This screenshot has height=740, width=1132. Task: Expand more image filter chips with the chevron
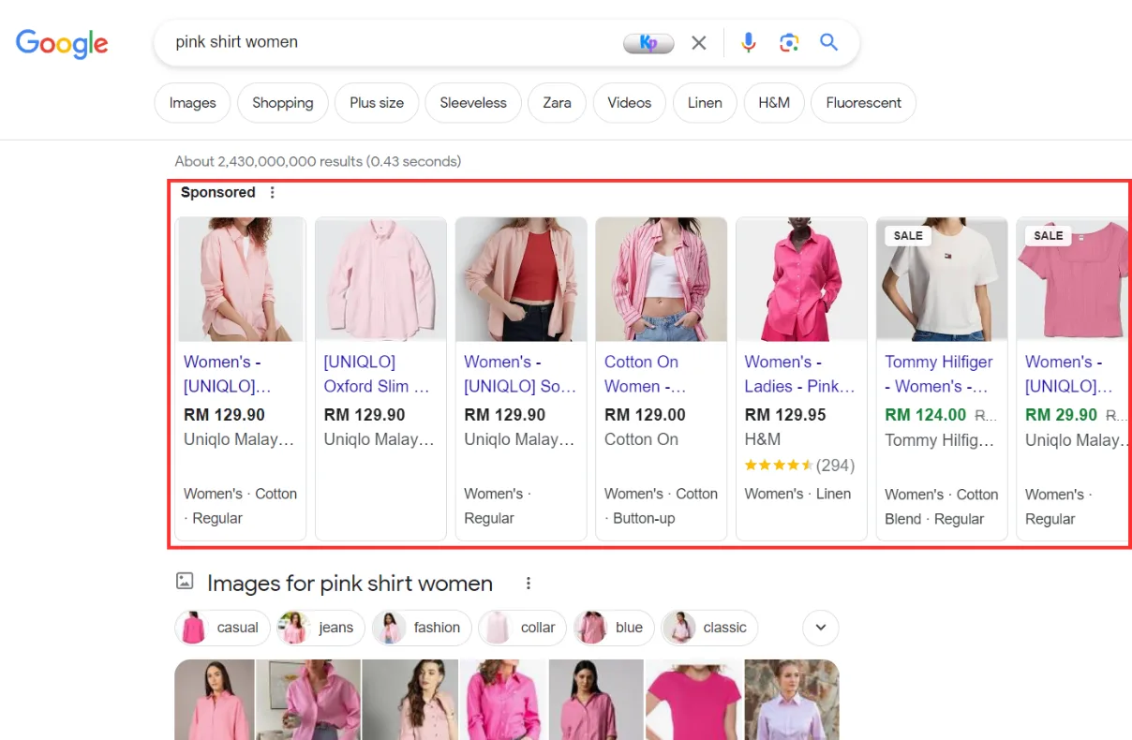tap(820, 628)
